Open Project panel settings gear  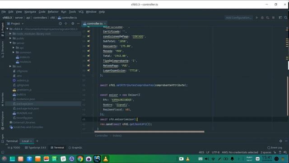(x=73, y=24)
